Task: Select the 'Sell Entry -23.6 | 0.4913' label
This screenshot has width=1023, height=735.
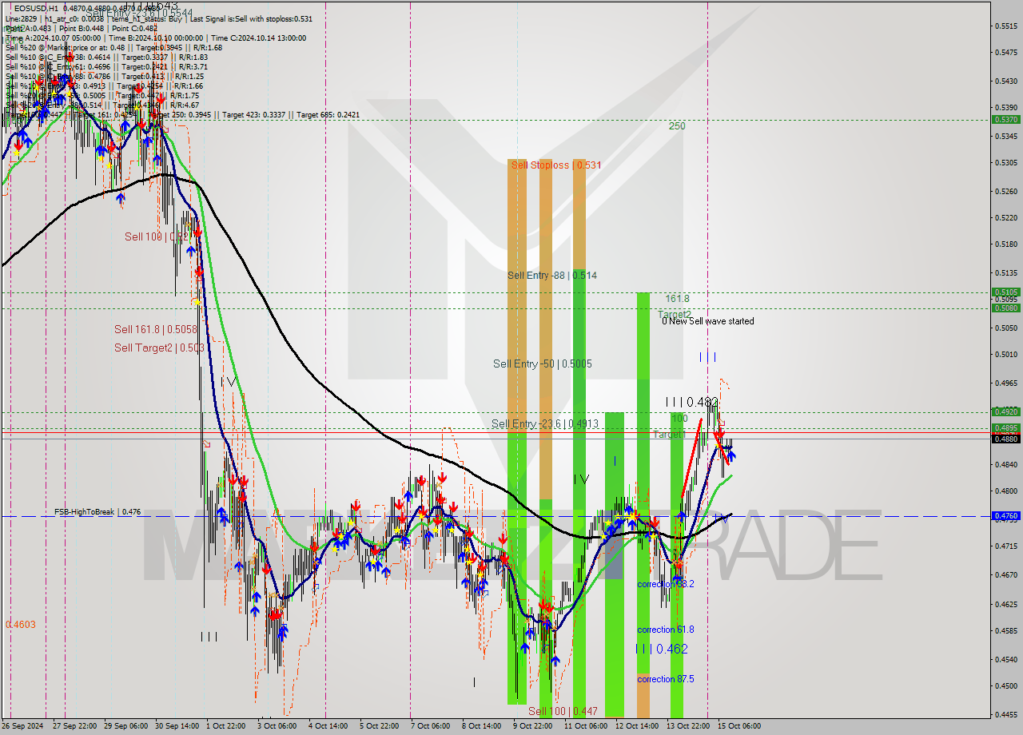Action: coord(545,423)
